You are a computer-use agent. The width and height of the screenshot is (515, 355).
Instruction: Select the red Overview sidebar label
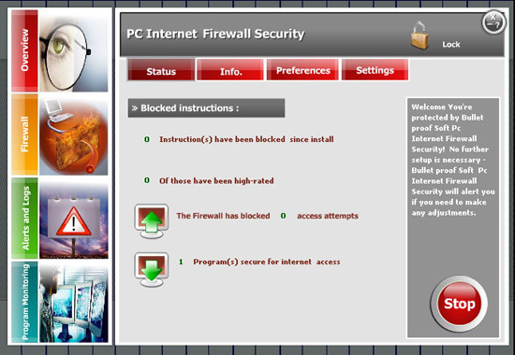24,50
